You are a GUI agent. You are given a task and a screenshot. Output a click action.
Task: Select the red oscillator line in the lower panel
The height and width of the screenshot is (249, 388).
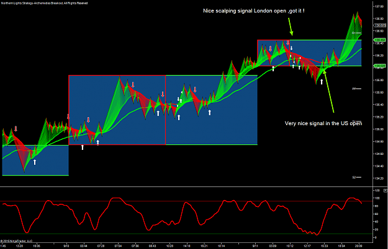pyautogui.click(x=182, y=216)
